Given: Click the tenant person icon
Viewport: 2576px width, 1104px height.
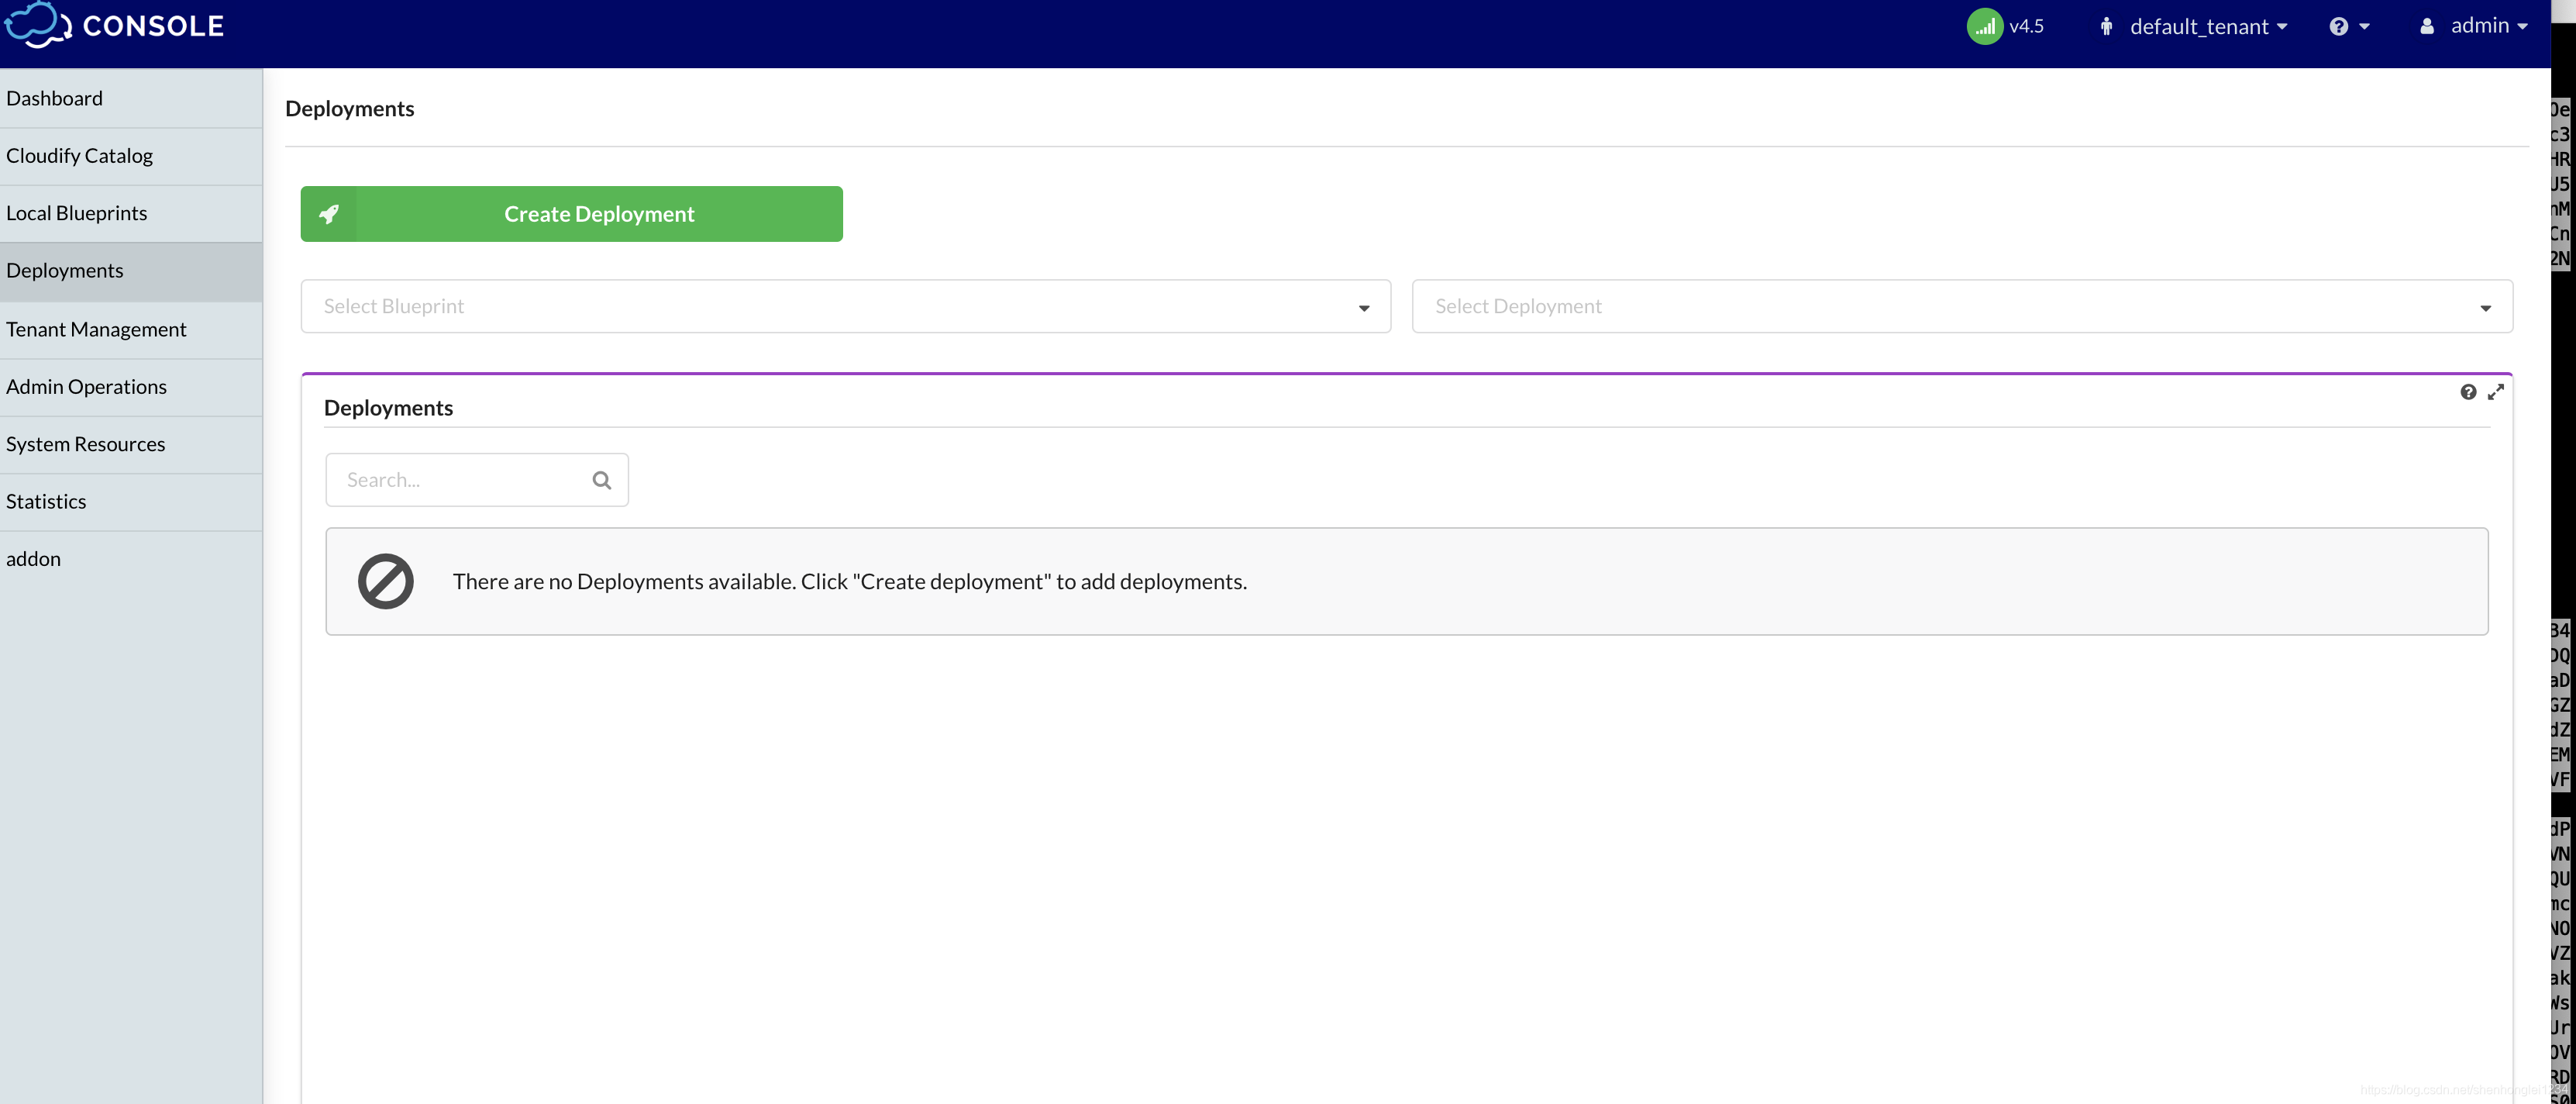Looking at the screenshot, I should (x=2106, y=27).
